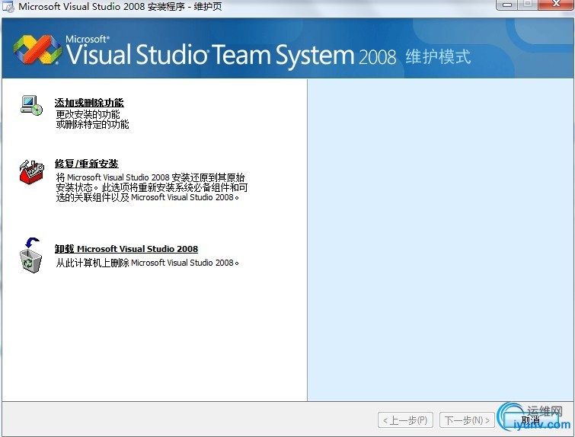575x437 pixels.
Task: Click the red toolbox repair icon
Action: 31,172
